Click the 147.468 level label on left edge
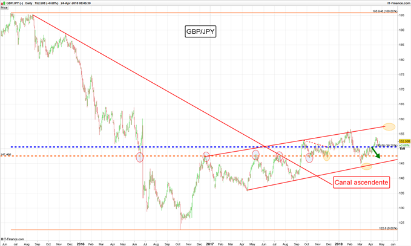The height and width of the screenshot is (246, 411). click(x=6, y=155)
